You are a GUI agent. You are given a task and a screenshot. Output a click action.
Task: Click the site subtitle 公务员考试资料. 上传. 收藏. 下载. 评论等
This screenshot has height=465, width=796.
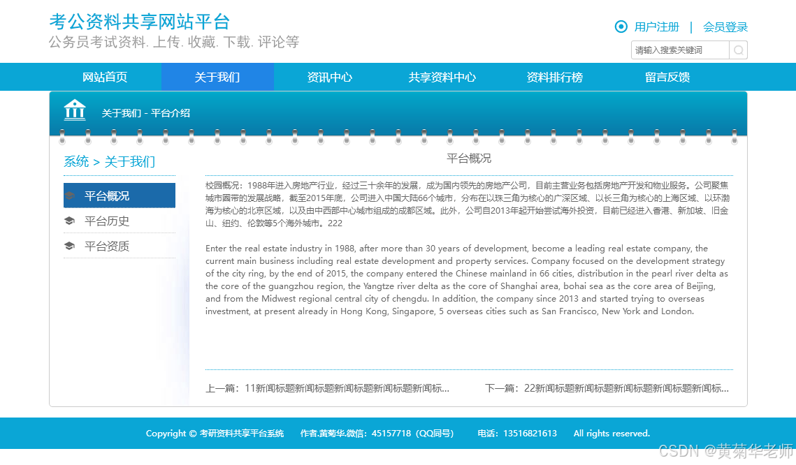(174, 42)
